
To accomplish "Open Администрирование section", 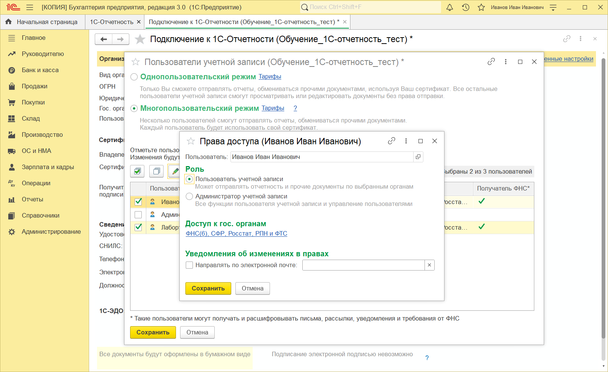I will coord(51,231).
